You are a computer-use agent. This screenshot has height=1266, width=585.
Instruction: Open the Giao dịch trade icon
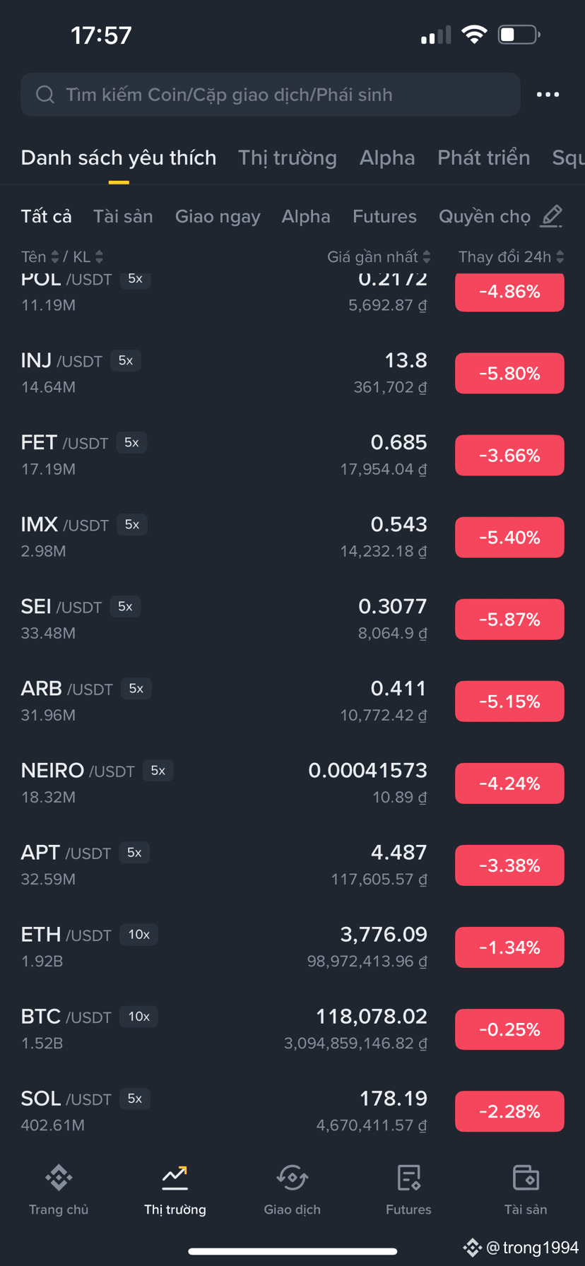tap(292, 1178)
